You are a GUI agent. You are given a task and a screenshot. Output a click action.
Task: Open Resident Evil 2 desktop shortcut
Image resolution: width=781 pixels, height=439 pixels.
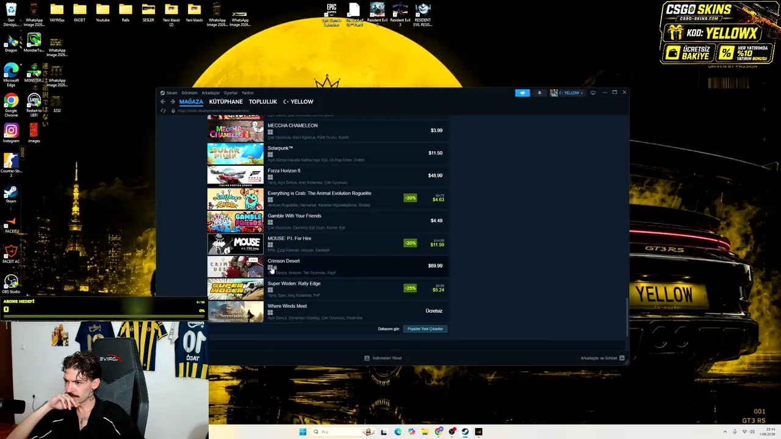click(x=377, y=13)
